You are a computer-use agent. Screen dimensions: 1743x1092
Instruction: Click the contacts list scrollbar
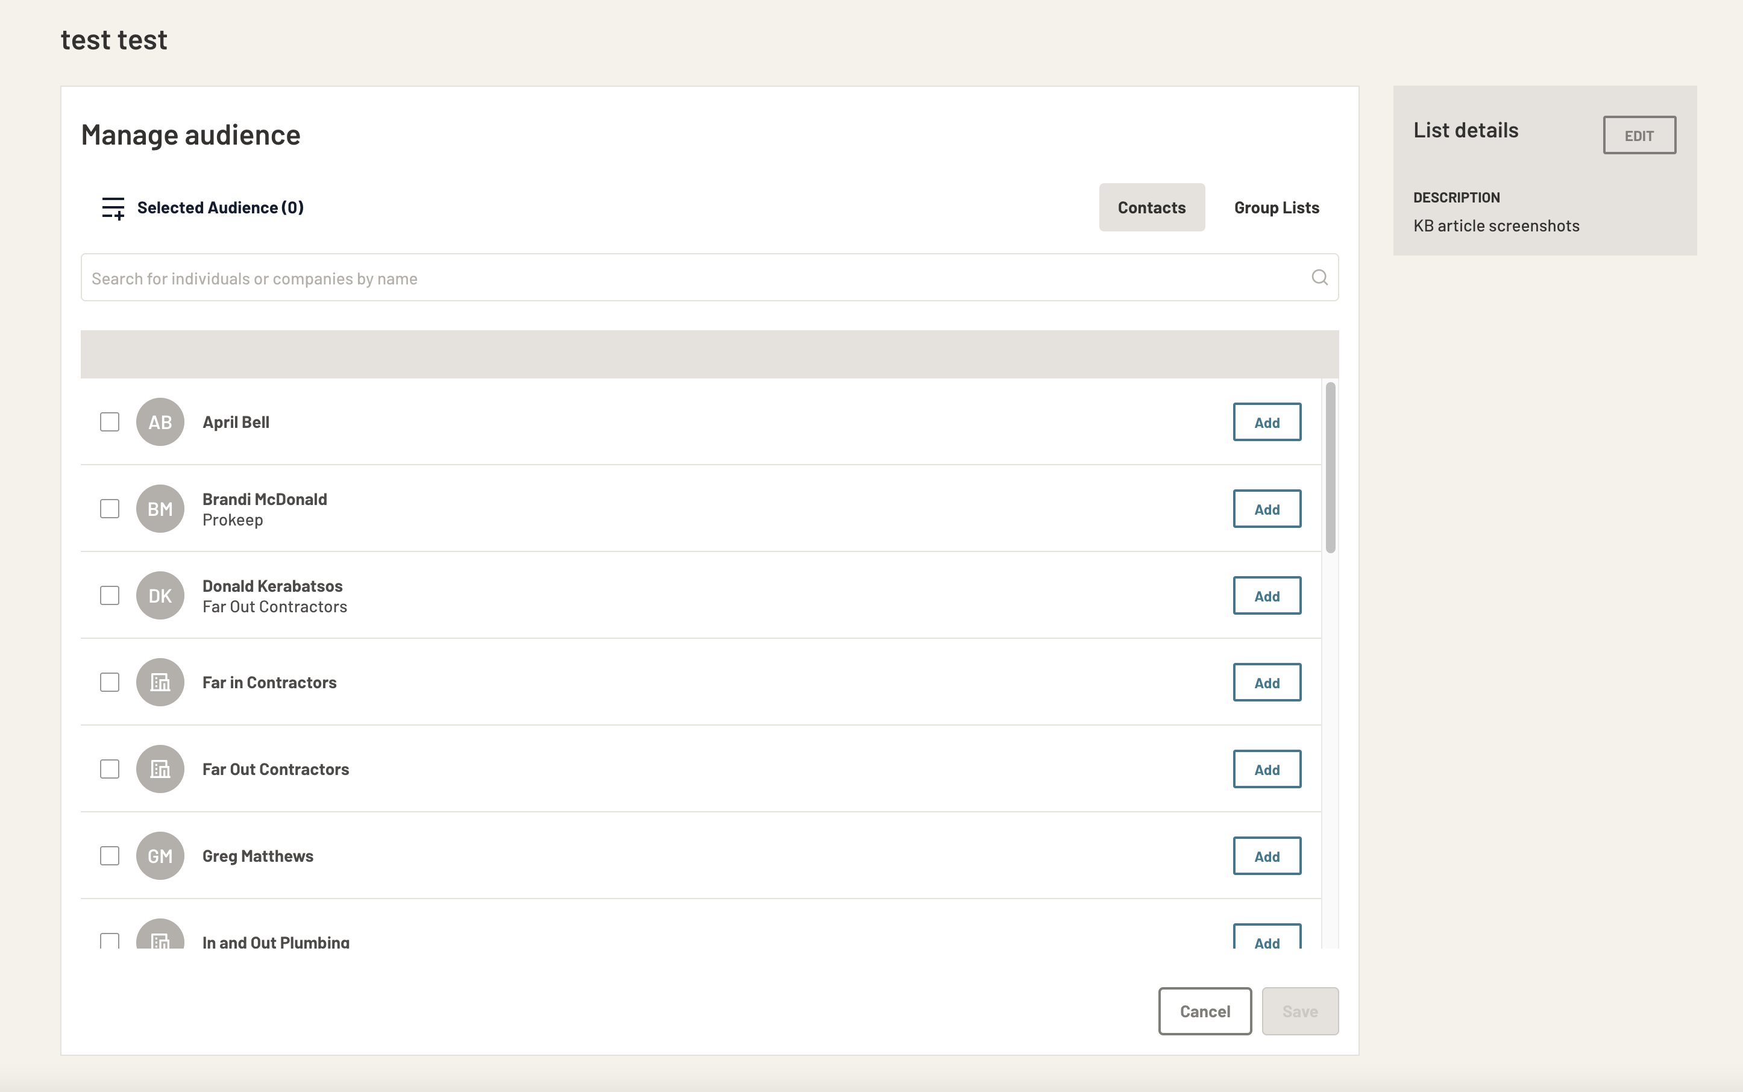pyautogui.click(x=1330, y=468)
